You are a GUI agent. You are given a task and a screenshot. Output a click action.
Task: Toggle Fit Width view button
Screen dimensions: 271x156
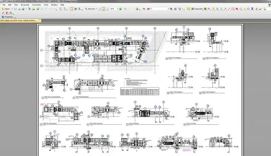point(107,9)
